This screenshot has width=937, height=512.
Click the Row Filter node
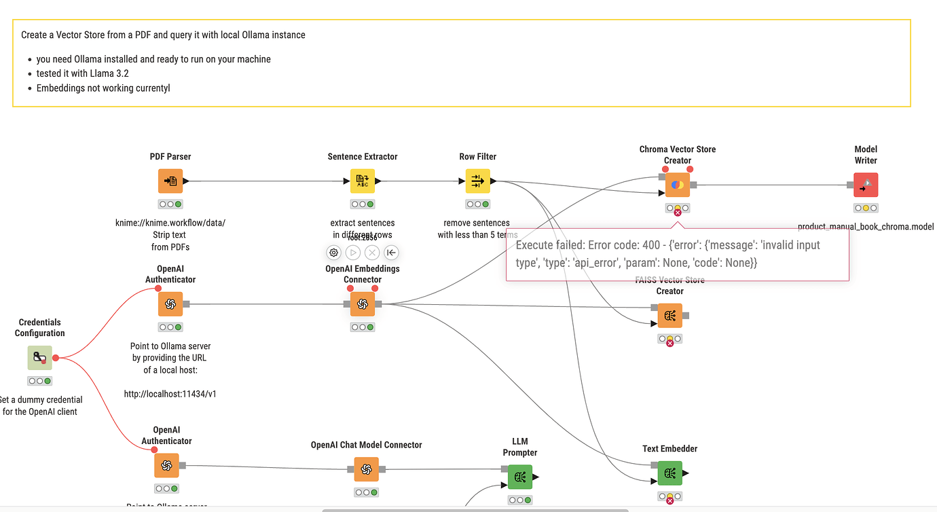477,181
